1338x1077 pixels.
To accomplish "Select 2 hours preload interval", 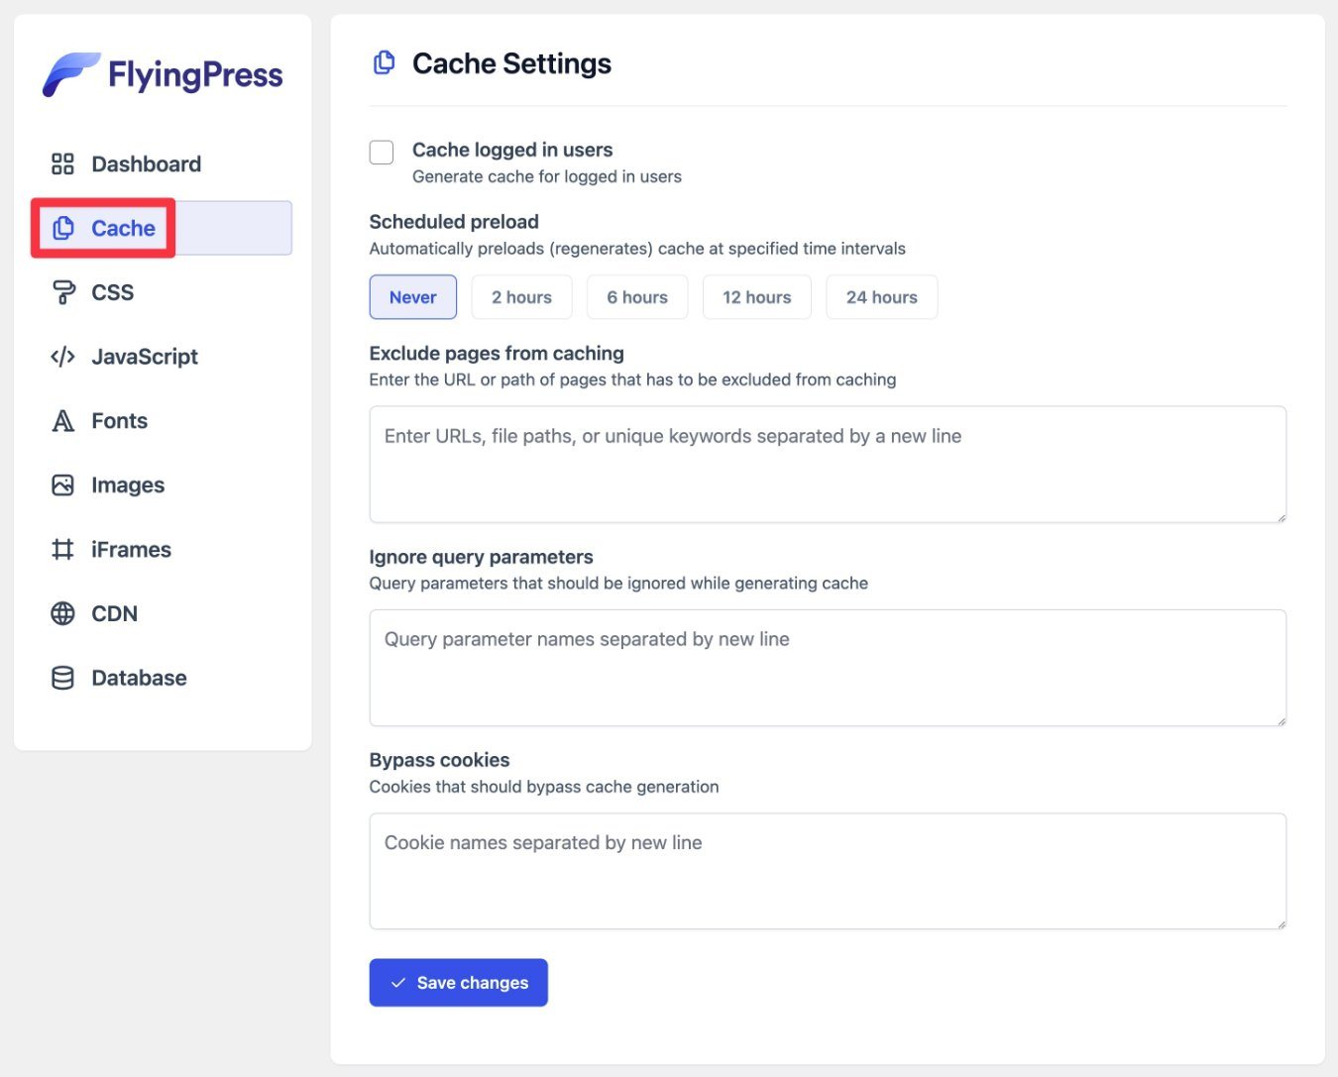I will [521, 297].
